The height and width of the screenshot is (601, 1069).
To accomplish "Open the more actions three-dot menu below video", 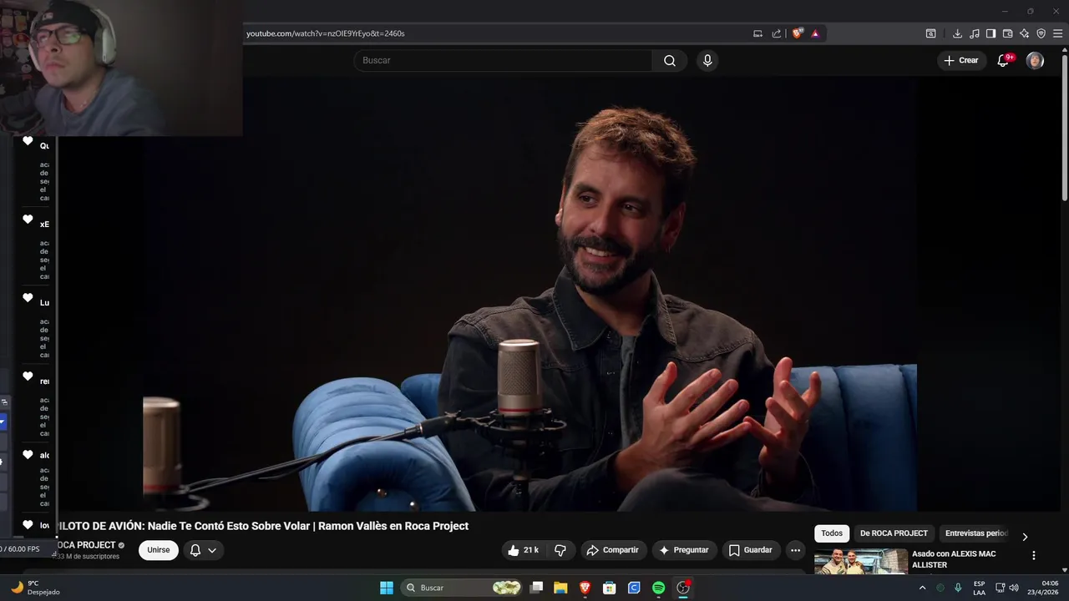I will (x=795, y=550).
